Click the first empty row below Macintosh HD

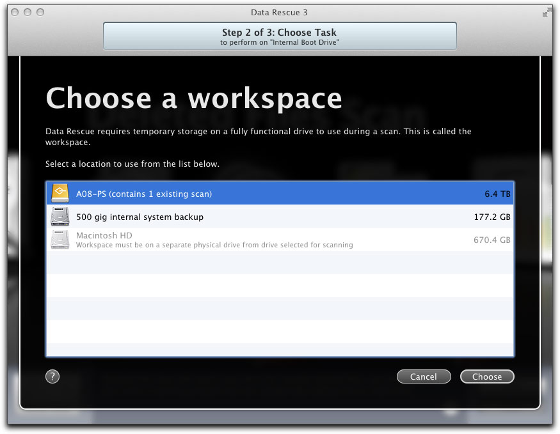pos(280,263)
